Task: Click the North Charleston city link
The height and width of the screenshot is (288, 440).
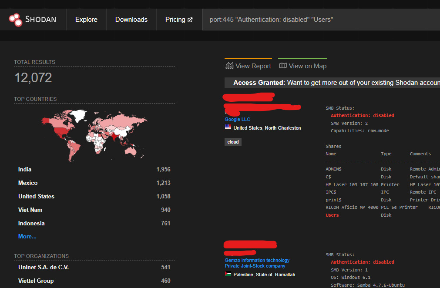Action: coord(283,128)
